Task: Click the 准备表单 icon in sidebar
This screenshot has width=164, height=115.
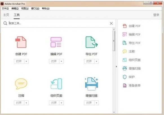Action: [125, 85]
